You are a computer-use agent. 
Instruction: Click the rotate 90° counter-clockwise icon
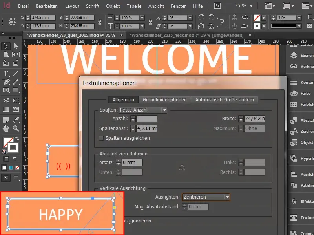coord(211,18)
